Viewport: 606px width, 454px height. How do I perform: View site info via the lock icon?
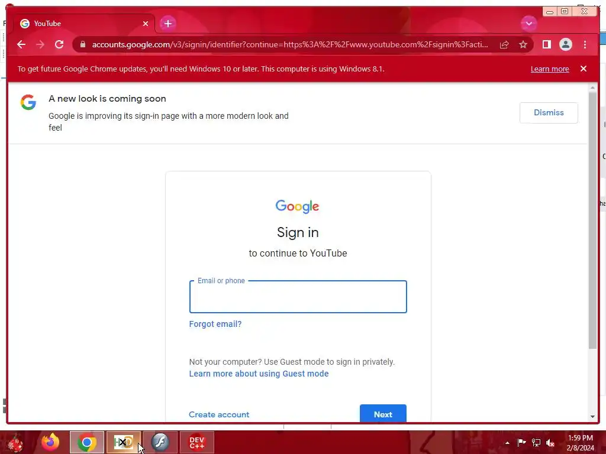[x=83, y=44]
